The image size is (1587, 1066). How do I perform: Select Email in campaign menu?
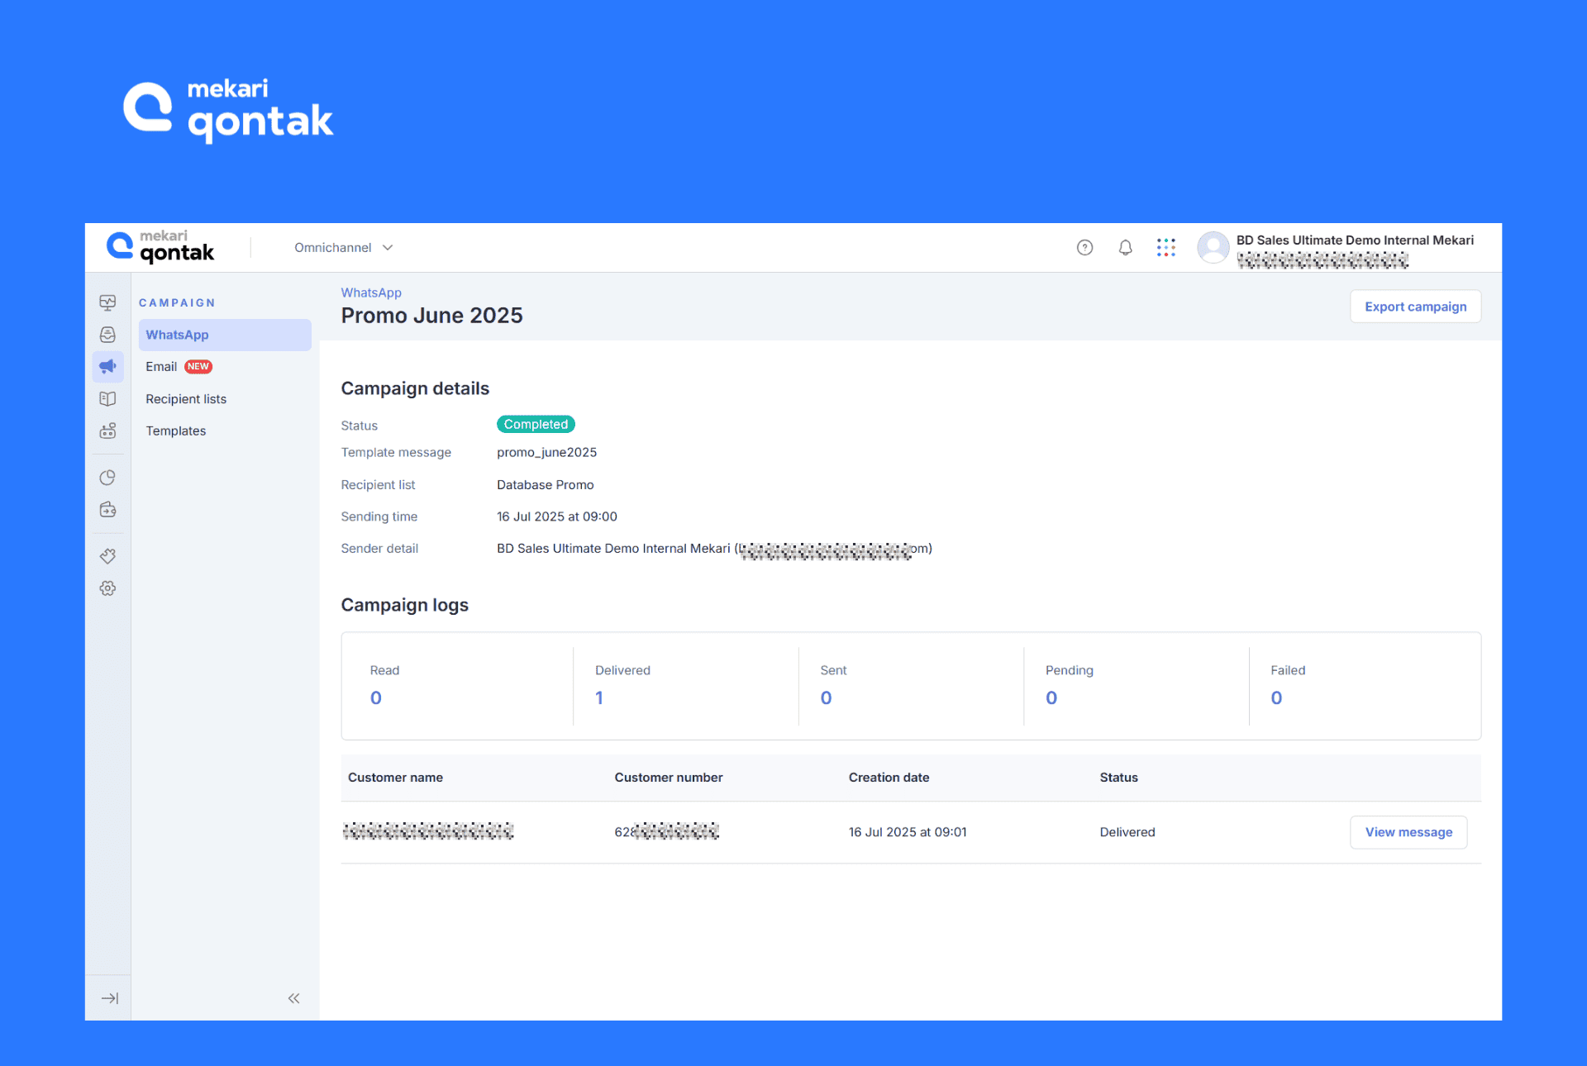(x=162, y=367)
